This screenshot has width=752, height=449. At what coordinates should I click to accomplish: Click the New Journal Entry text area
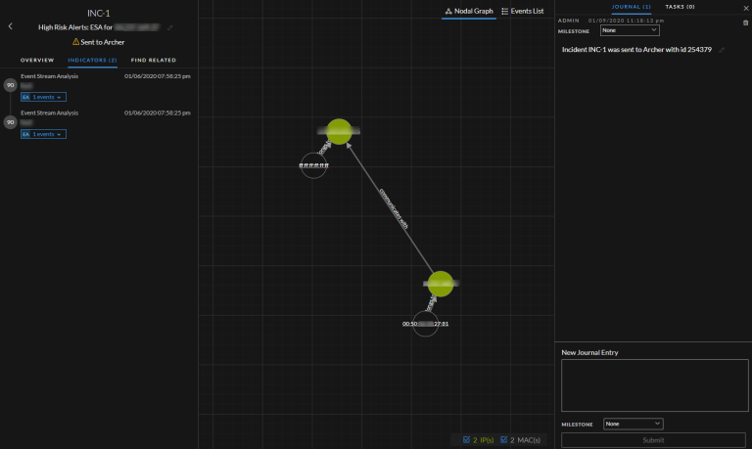[653, 384]
